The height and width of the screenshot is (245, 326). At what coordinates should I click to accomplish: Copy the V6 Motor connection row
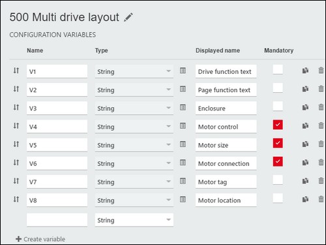(305, 163)
